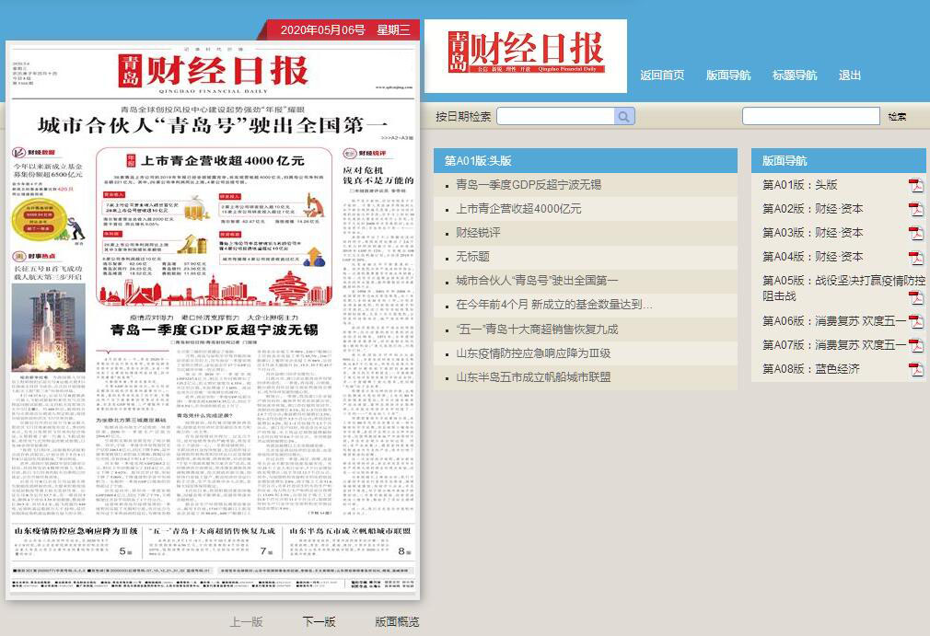Open the article 山东疫情防控应急响应降为Ⅲ级
Image resolution: width=930 pixels, height=636 pixels.
tap(533, 353)
